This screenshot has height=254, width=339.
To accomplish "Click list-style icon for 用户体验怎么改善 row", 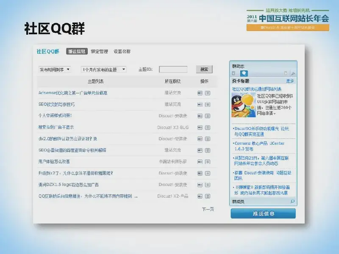I will (x=208, y=162).
